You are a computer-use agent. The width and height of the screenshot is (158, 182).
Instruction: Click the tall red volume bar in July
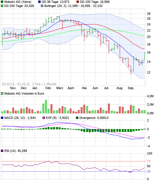pos(109,109)
